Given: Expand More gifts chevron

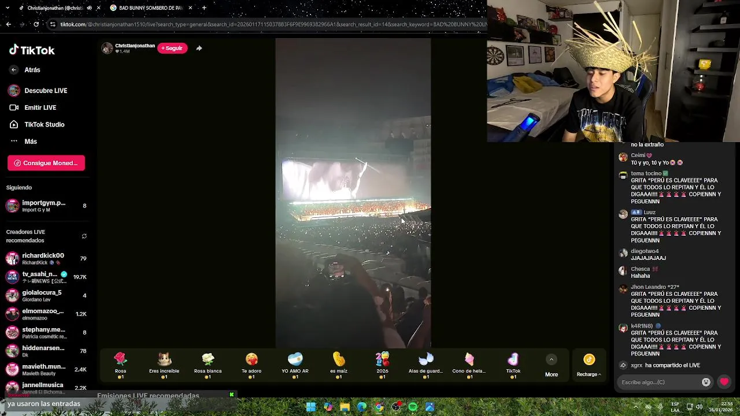Looking at the screenshot, I should (552, 359).
